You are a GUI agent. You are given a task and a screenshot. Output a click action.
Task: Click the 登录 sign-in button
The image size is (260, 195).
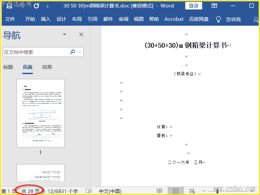point(193,6)
